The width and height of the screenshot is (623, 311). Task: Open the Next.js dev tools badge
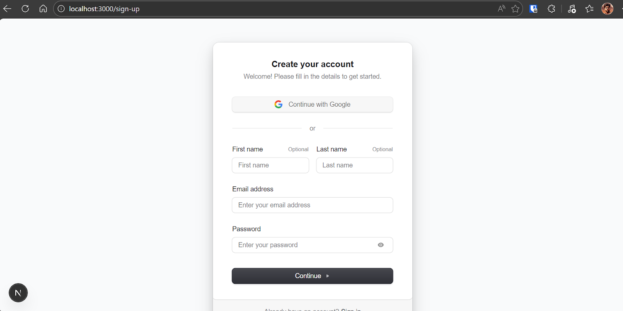pos(18,293)
